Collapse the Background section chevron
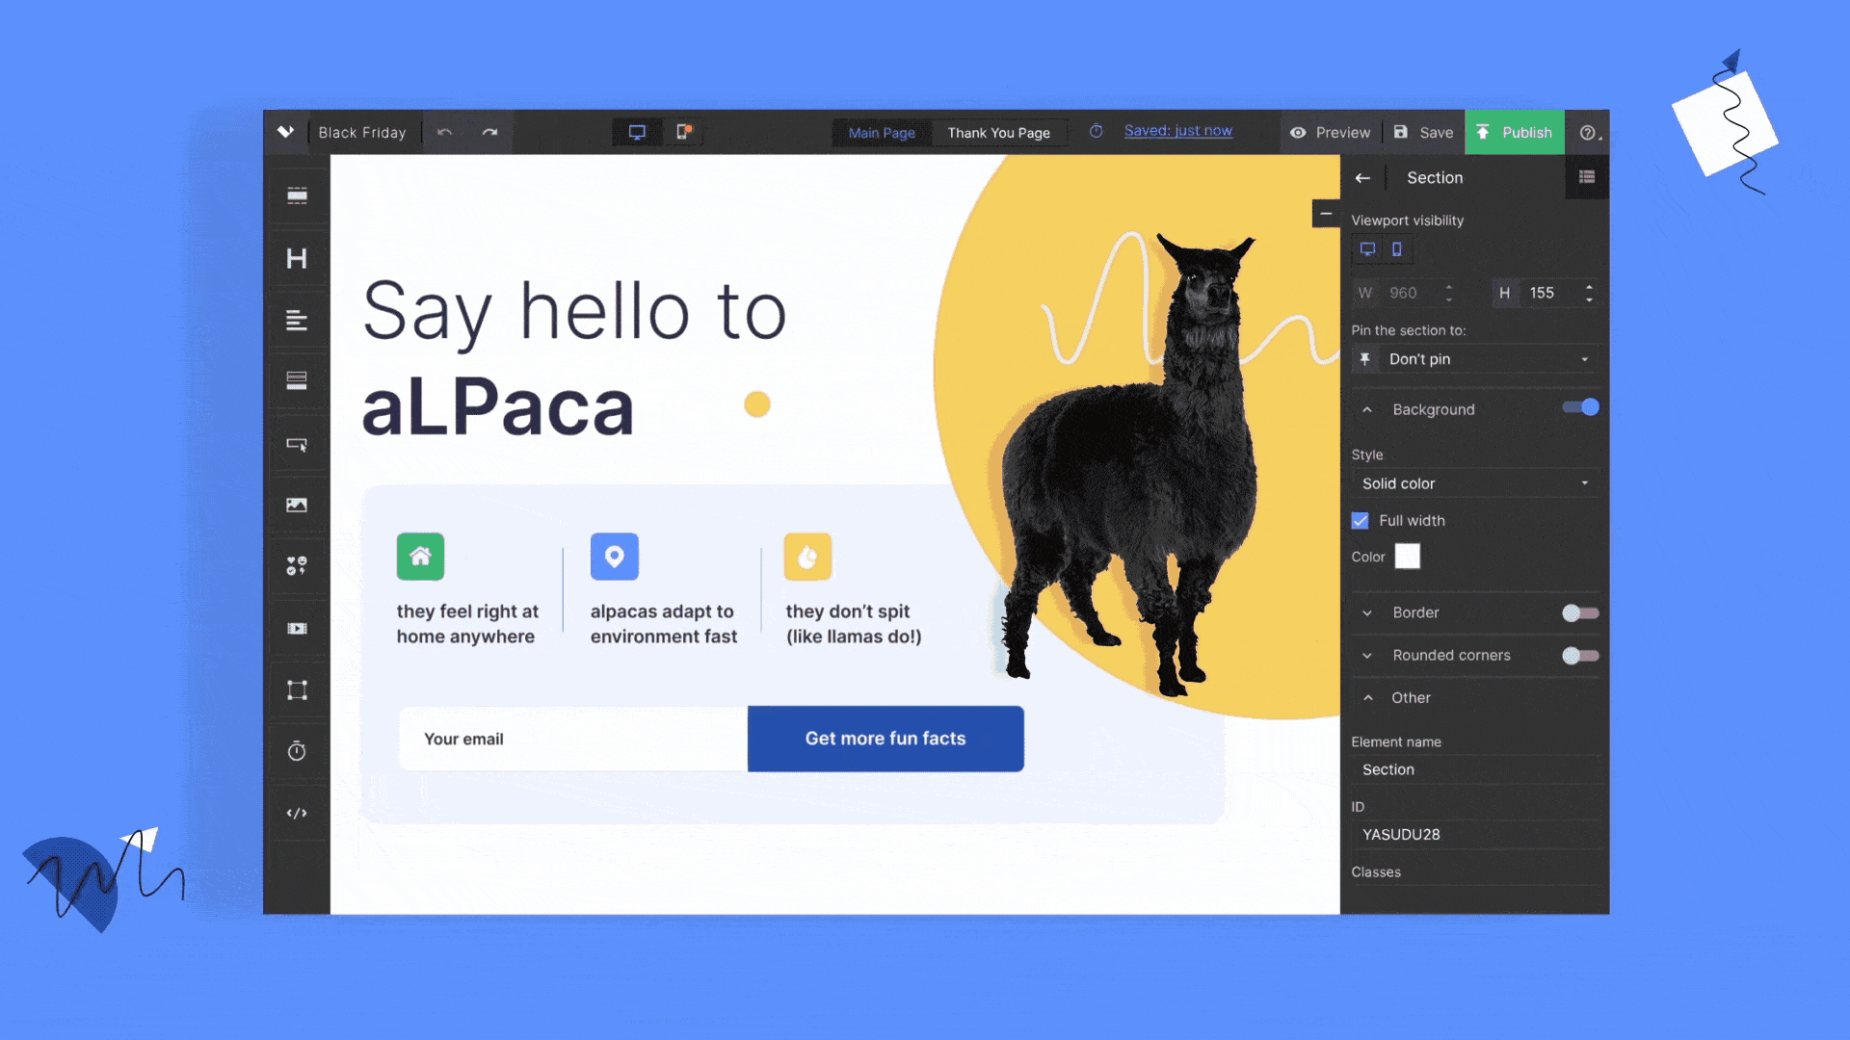 (x=1366, y=409)
